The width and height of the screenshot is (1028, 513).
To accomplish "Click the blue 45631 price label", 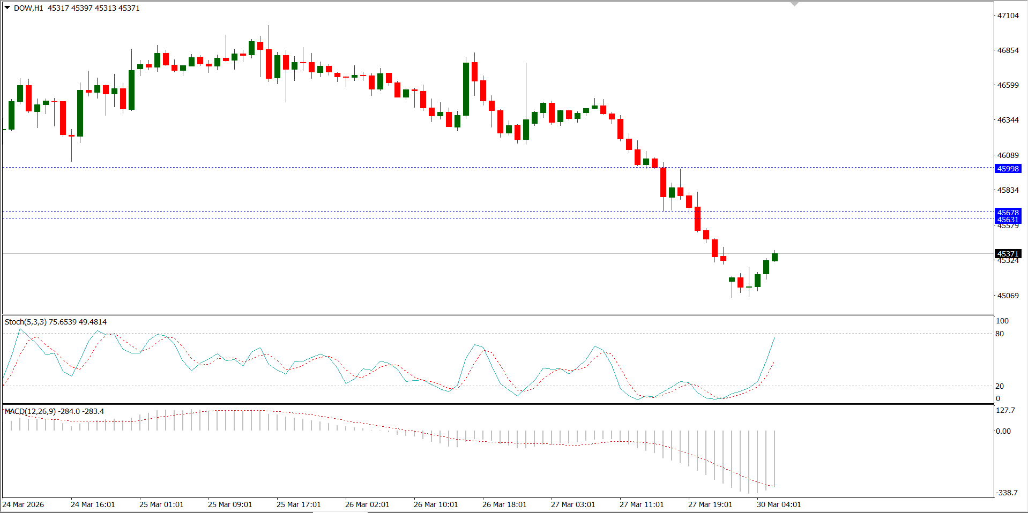I will (x=1008, y=220).
